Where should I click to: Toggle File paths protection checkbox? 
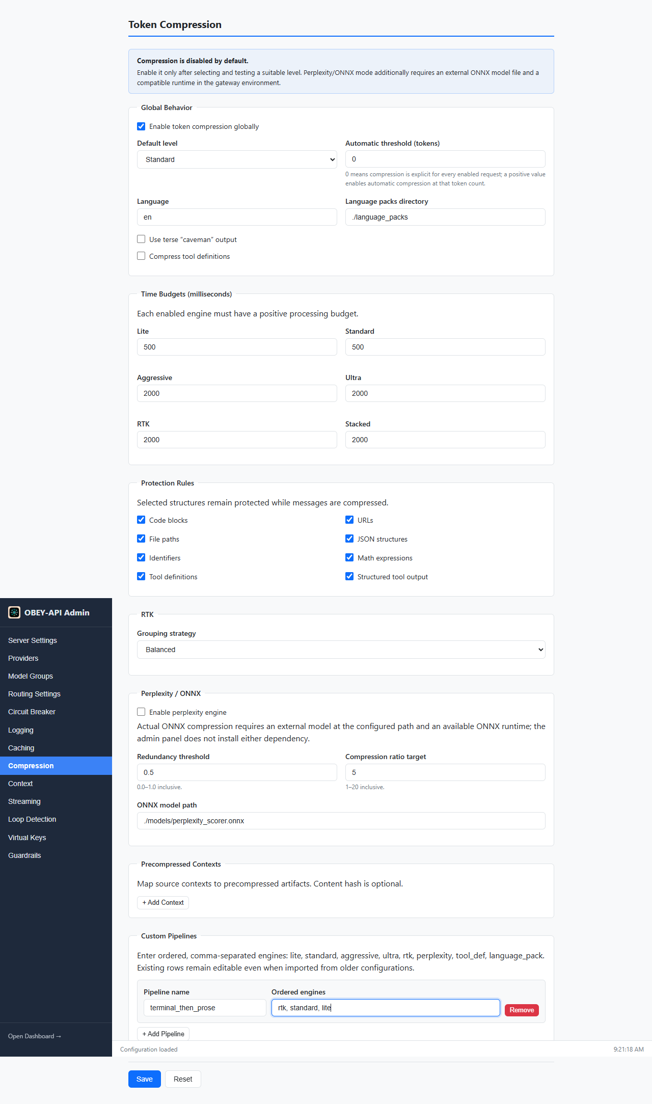click(141, 538)
